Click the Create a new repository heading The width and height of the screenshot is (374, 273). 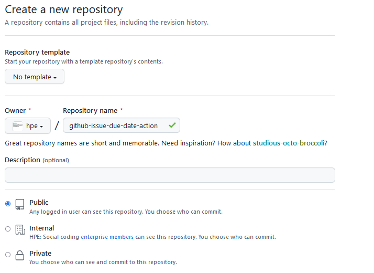[x=64, y=9]
